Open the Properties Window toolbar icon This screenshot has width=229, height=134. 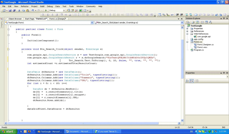tap(73, 10)
